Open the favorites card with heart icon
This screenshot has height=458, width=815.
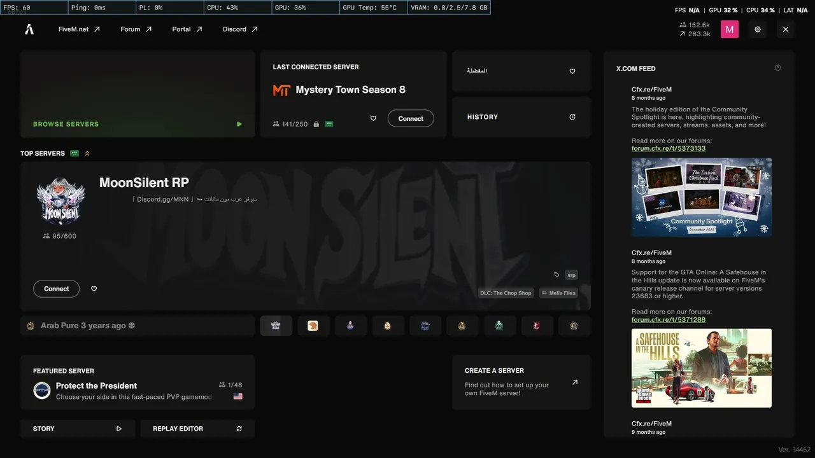point(521,71)
